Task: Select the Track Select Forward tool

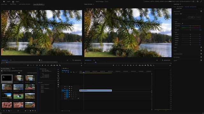Action: pyautogui.click(x=58, y=72)
